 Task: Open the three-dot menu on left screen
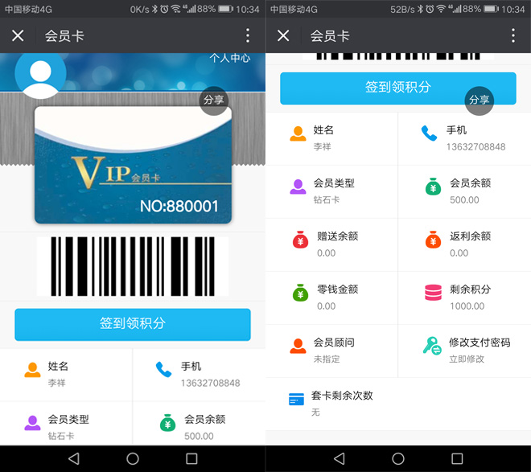point(248,35)
